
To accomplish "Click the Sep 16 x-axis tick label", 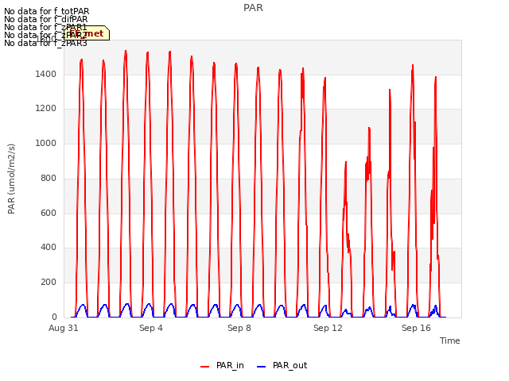I will [416, 328].
